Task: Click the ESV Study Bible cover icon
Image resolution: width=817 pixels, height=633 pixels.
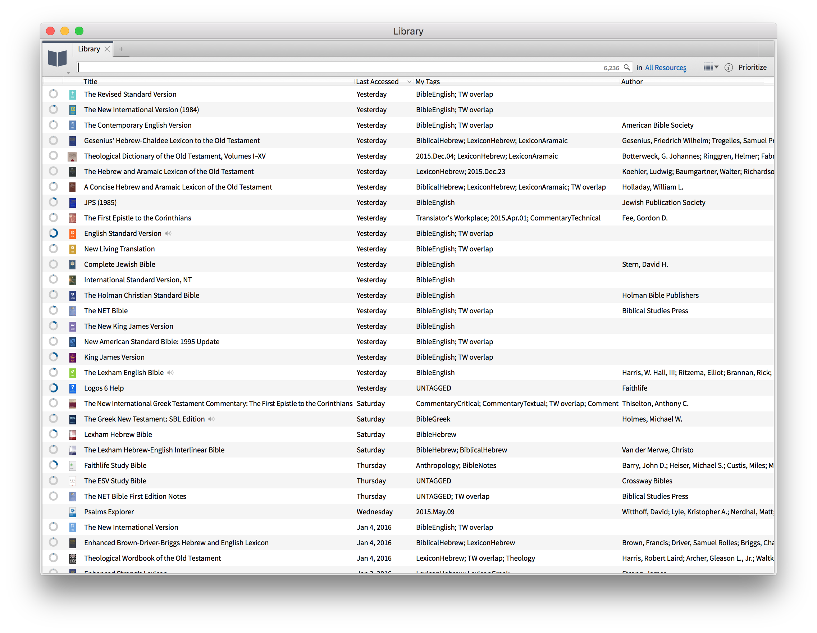Action: pyautogui.click(x=73, y=481)
